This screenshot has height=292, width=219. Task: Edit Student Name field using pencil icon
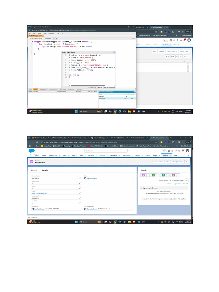coord(80,178)
